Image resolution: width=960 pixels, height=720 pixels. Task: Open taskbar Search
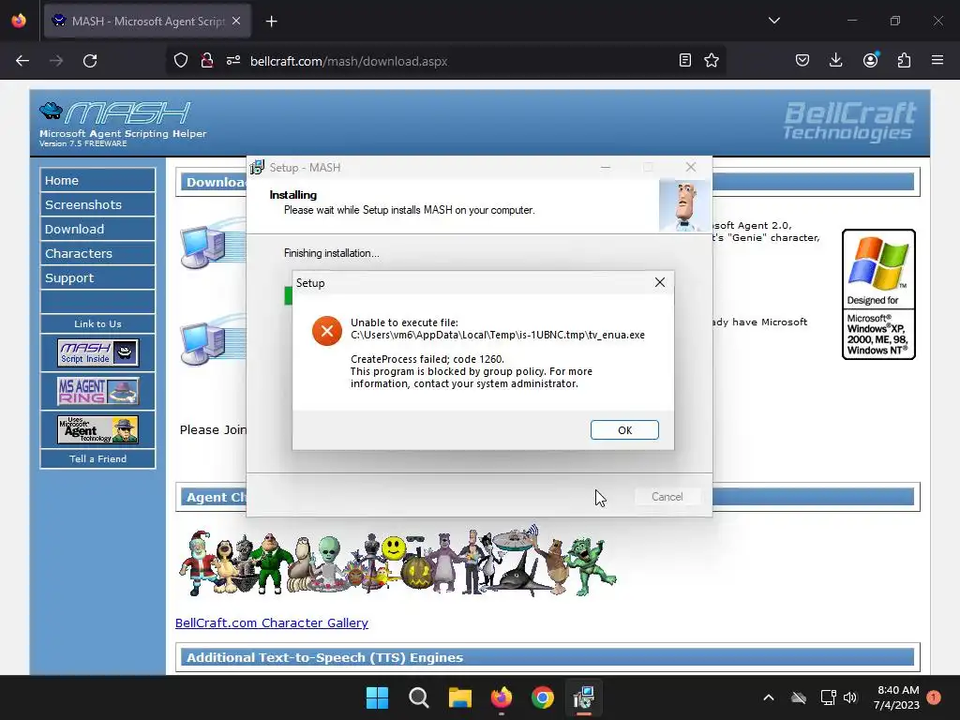tap(419, 697)
